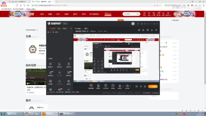Toggle preview eye icon in bottom bar
206x116 pixels.
tap(141, 86)
